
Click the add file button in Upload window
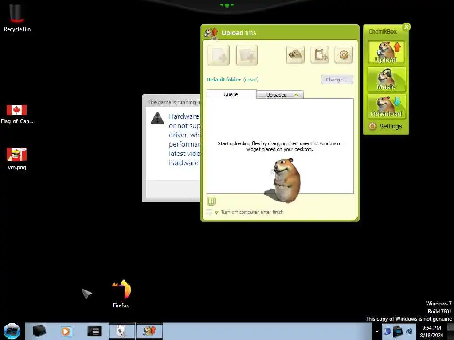tap(219, 55)
